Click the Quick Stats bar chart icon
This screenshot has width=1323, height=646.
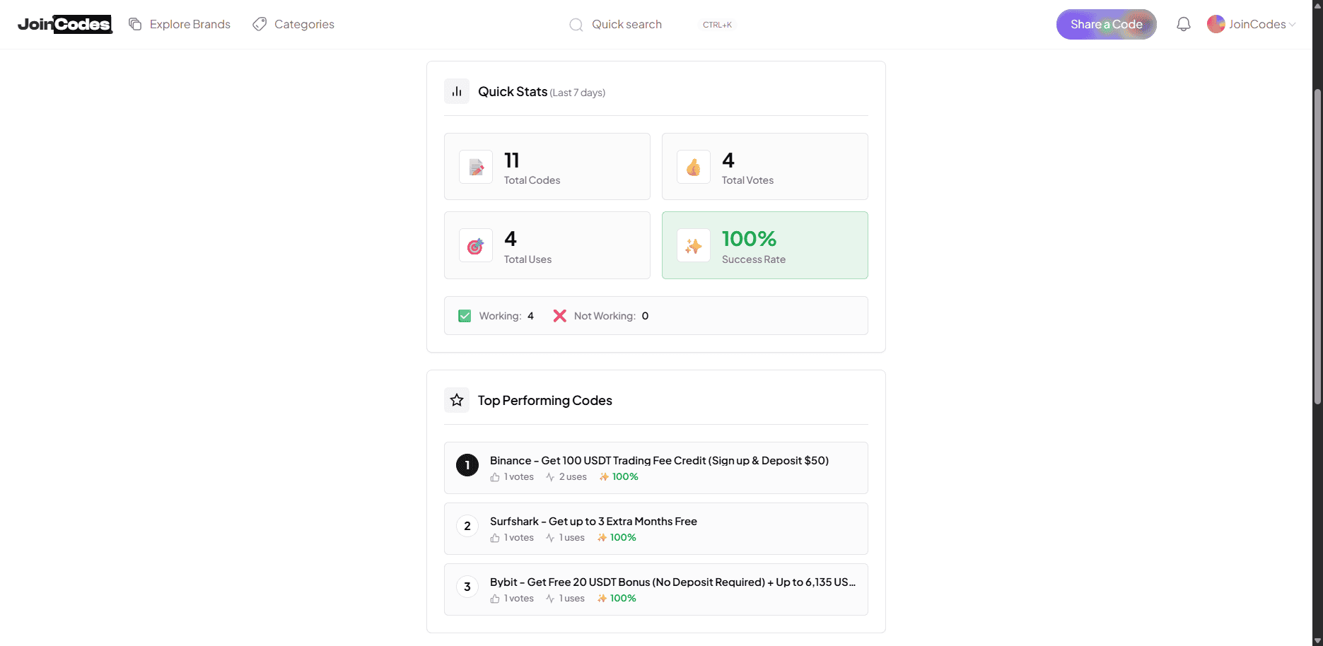[457, 92]
